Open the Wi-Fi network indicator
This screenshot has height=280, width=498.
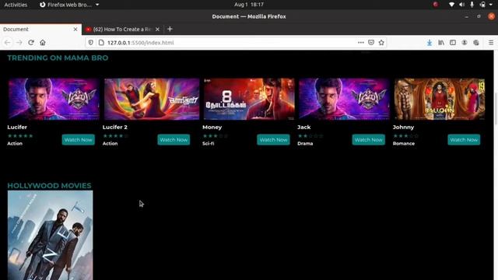point(451,5)
